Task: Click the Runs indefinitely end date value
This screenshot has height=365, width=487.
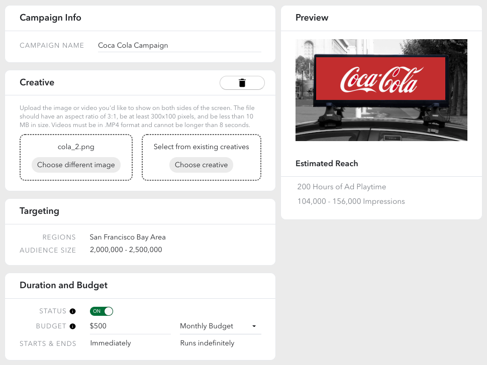Action: (207, 343)
